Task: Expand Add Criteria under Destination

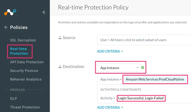Action: pyautogui.click(x=110, y=107)
